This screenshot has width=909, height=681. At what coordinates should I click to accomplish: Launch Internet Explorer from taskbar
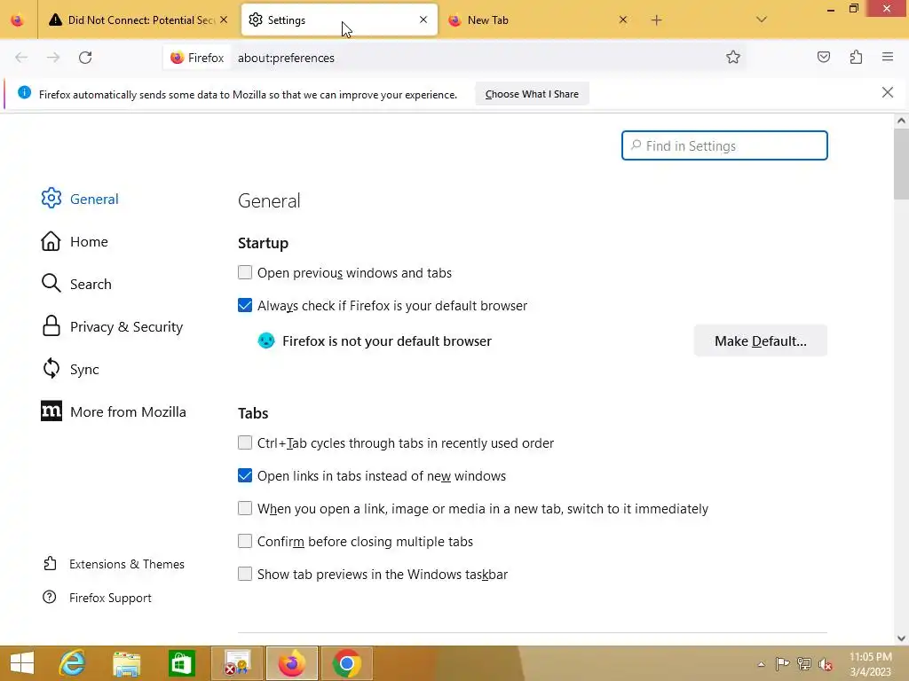click(73, 663)
